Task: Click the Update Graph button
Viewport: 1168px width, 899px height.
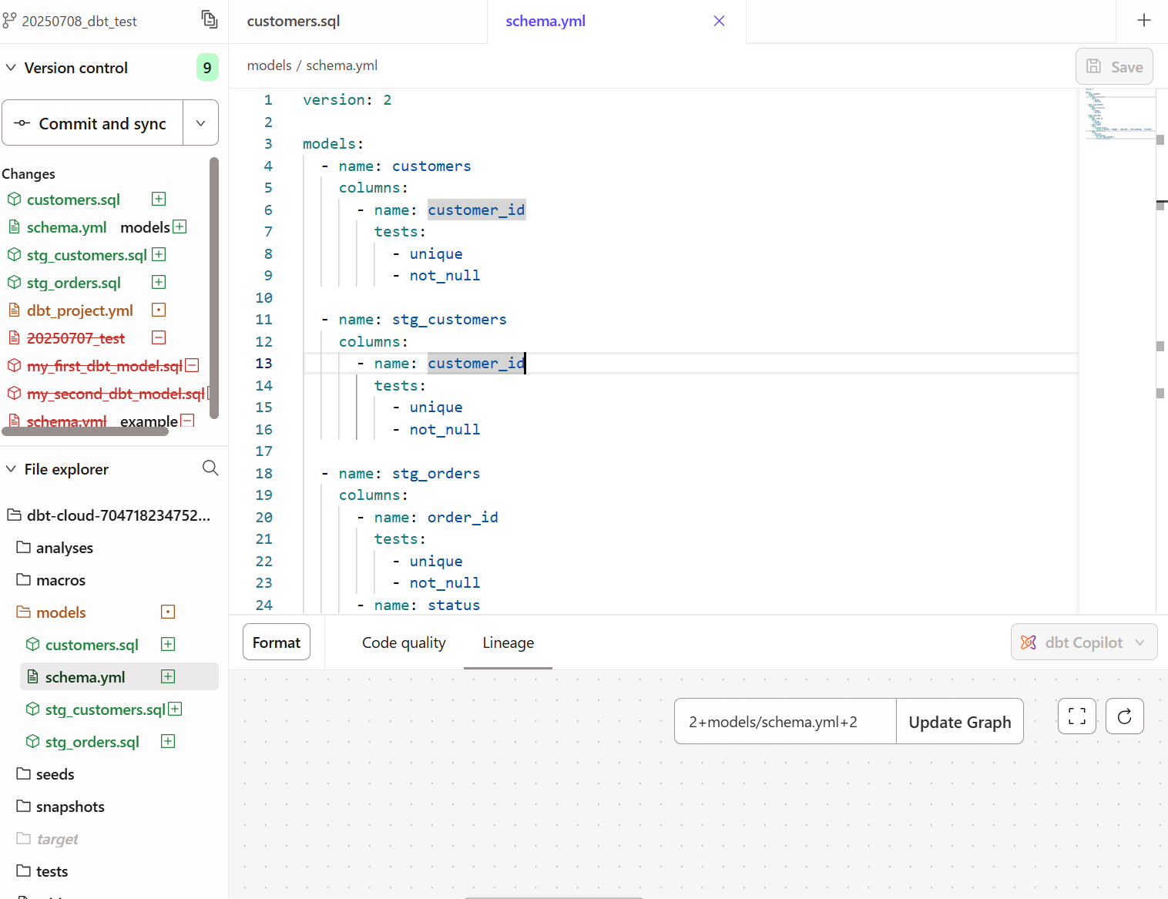Action: (960, 722)
